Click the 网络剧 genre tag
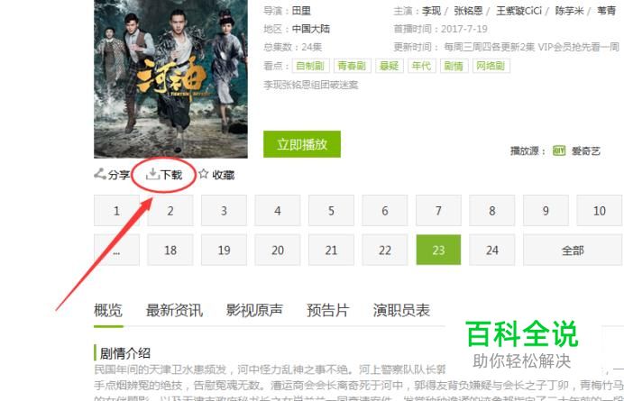This screenshot has width=624, height=401. (x=491, y=66)
